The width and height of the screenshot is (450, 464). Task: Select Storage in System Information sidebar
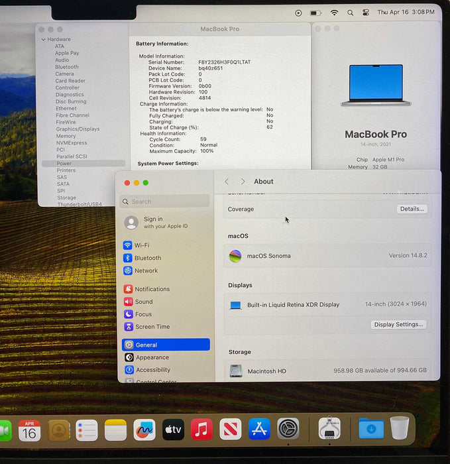click(x=66, y=198)
